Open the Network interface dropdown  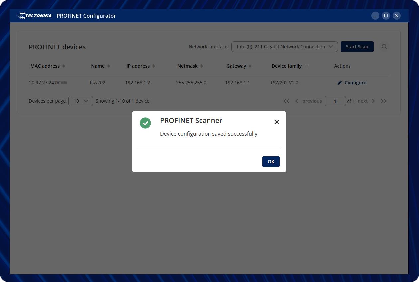coord(284,47)
